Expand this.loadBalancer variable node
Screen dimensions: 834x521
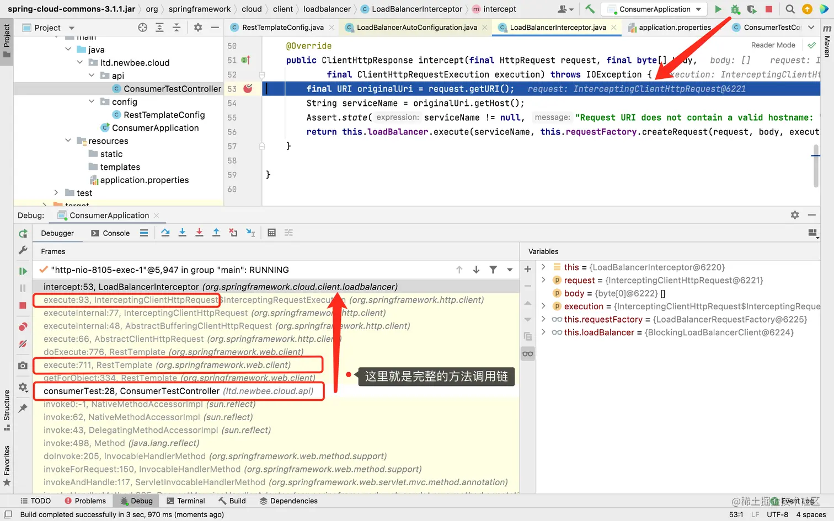click(x=543, y=332)
